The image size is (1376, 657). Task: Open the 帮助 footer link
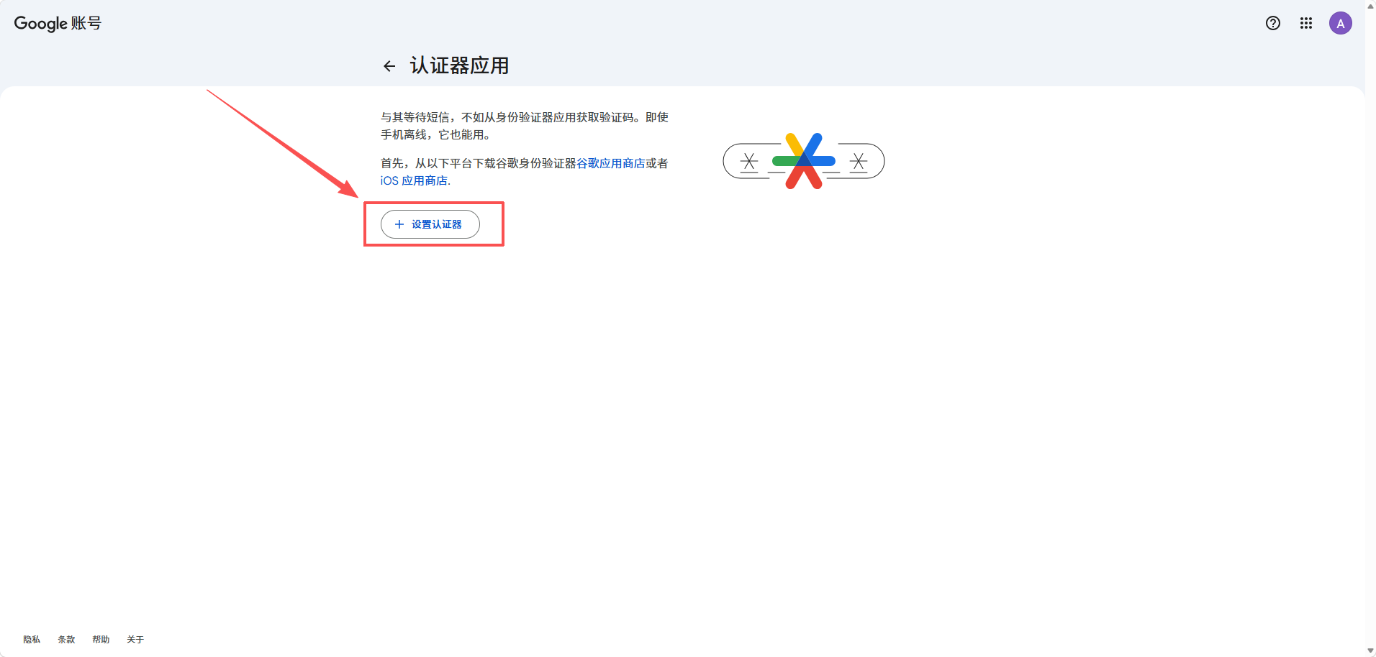tap(101, 639)
